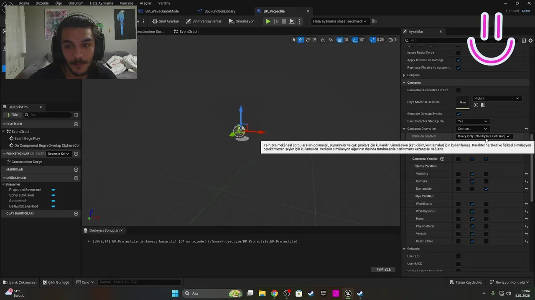Use selected asset arrow for Phys Material
The width and height of the screenshot is (535, 300).
(476, 105)
